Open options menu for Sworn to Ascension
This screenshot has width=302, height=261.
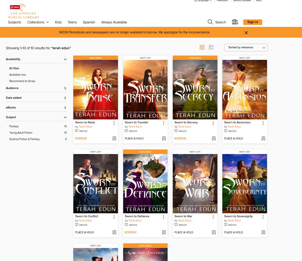pos(263,123)
